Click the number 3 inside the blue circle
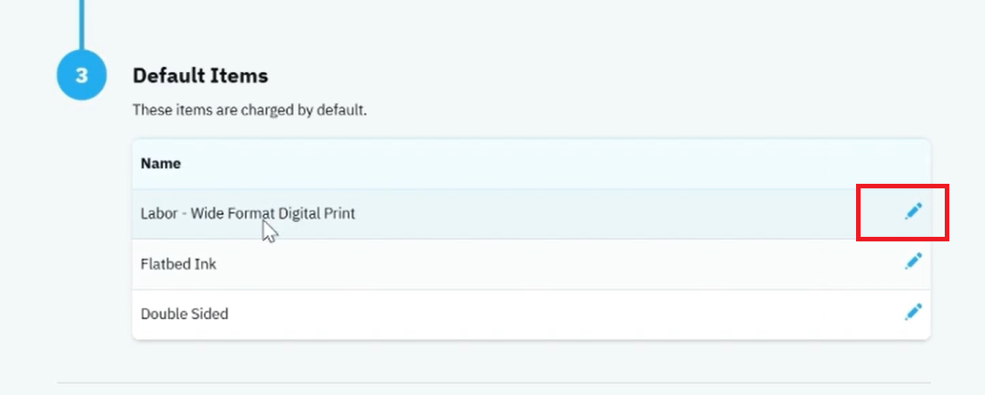Screen dimensions: 985x395 (x=81, y=76)
